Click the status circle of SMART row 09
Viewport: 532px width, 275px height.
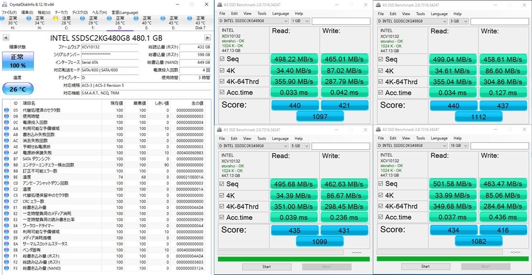coord(6,116)
